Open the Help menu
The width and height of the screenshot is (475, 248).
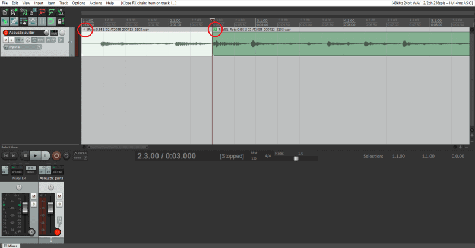110,3
